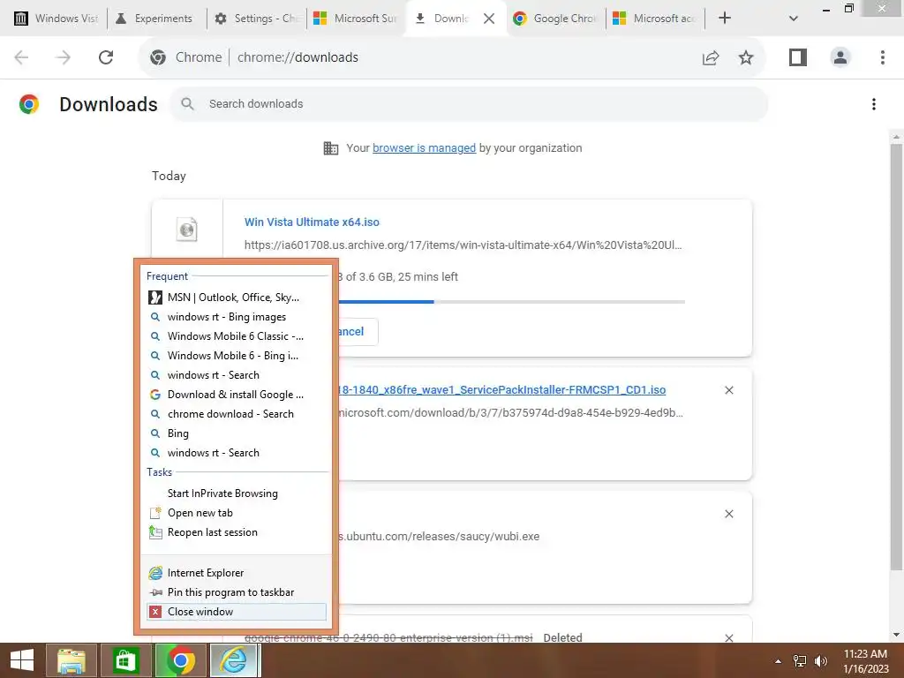Open the Downloads page more actions menu
Image resolution: width=904 pixels, height=678 pixels.
pyautogui.click(x=874, y=104)
